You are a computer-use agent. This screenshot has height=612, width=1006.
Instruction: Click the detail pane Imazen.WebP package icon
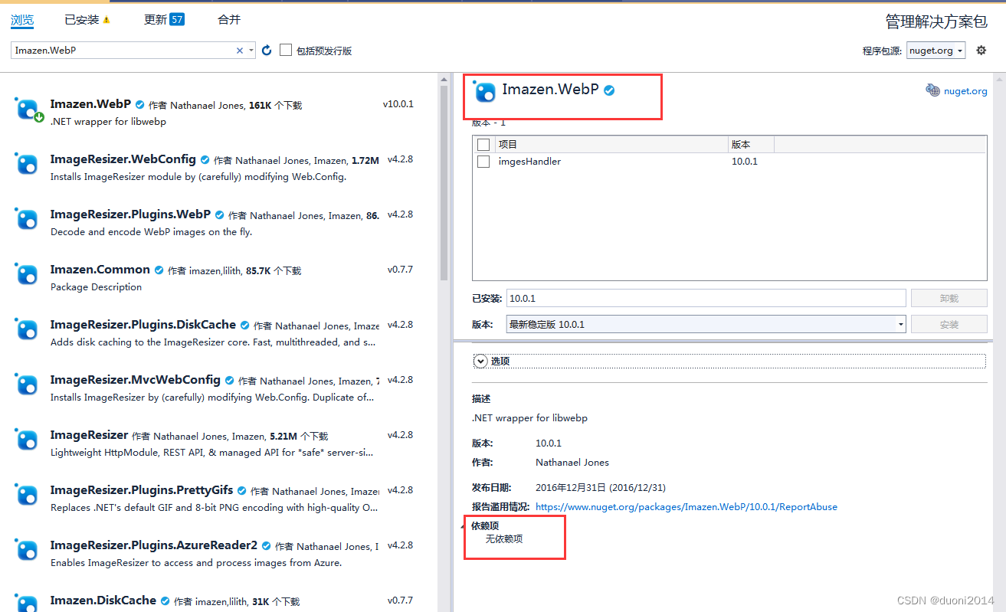click(x=485, y=91)
